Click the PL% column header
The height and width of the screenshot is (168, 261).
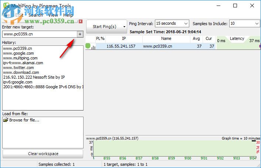click(101, 38)
